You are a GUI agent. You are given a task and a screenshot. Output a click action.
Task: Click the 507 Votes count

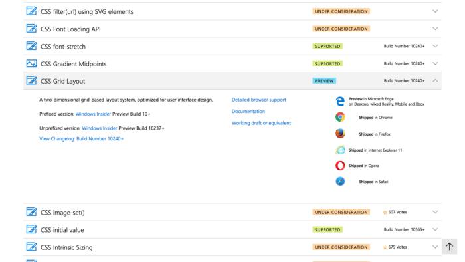[x=397, y=212]
